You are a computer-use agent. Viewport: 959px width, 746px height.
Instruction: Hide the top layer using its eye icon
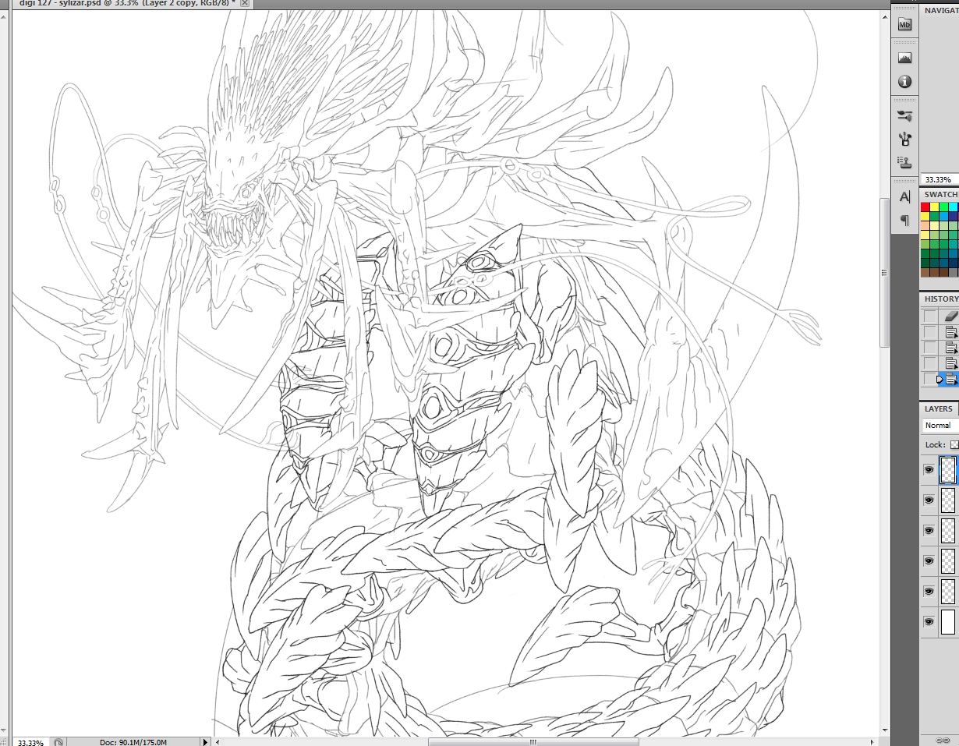(929, 470)
